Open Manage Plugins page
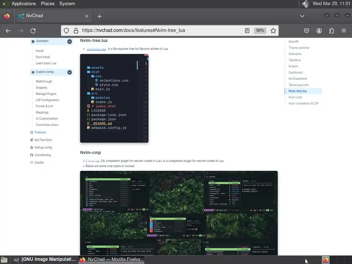352x264 pixels. click(x=46, y=94)
